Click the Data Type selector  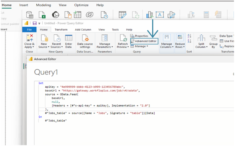click(226, 36)
